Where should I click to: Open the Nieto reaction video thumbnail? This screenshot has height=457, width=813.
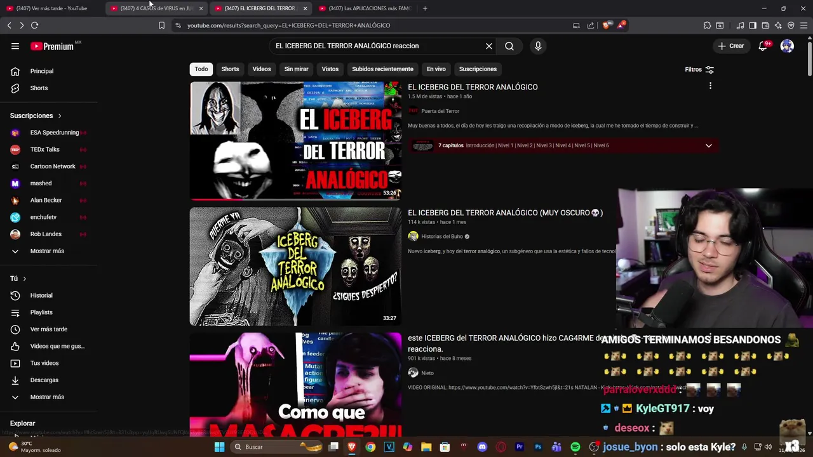click(x=295, y=384)
